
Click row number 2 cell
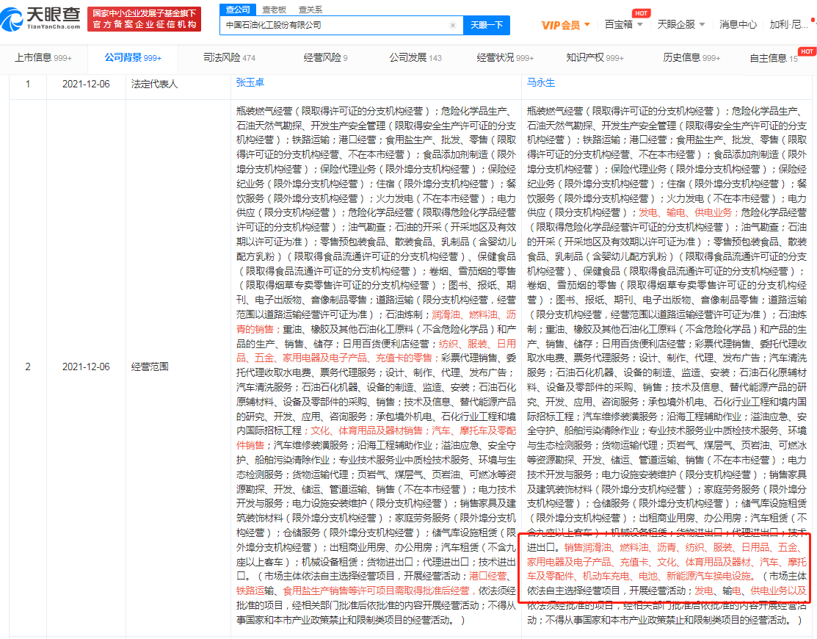(x=28, y=367)
